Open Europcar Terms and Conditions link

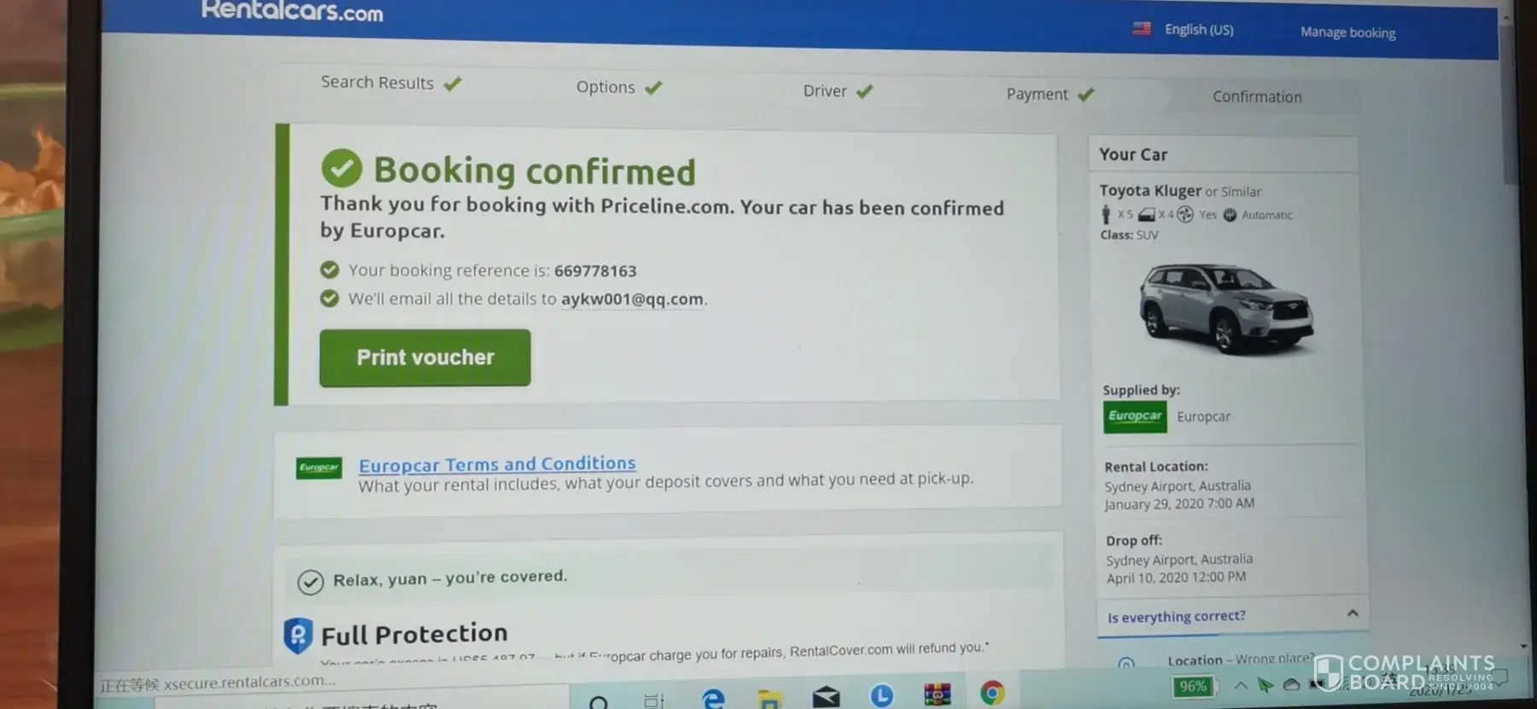[497, 464]
